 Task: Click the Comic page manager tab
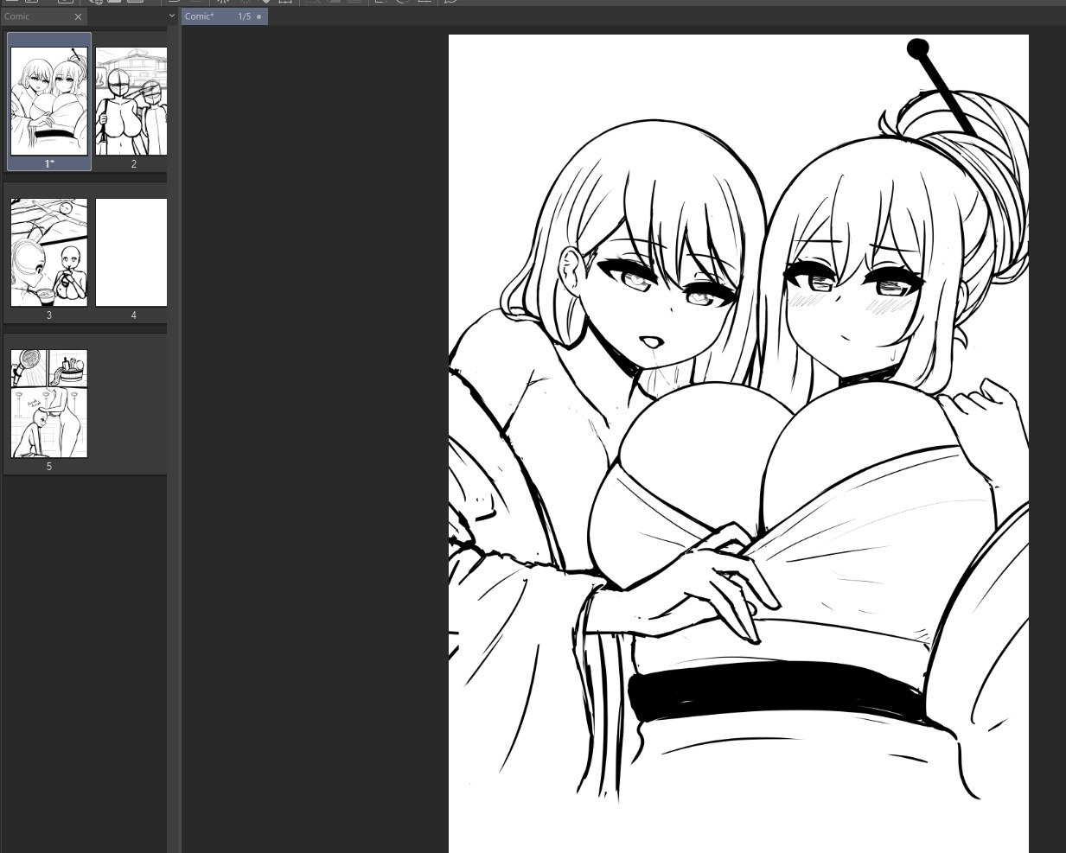click(35, 16)
